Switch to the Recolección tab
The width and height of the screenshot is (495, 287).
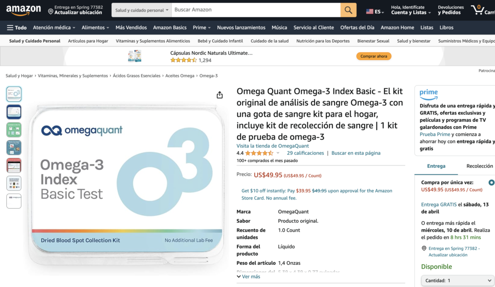(479, 166)
